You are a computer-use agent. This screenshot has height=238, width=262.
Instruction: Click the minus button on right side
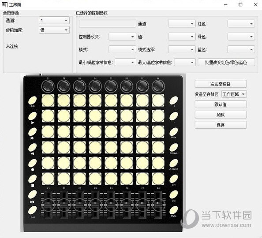174,116
